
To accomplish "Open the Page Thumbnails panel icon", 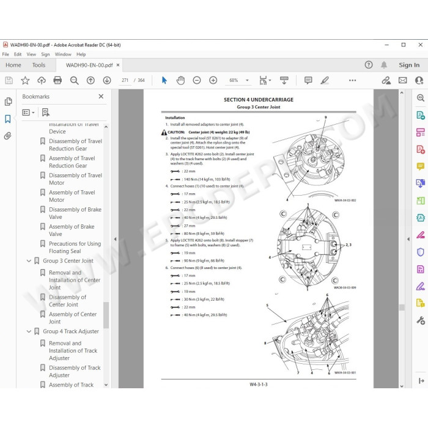I will point(8,101).
